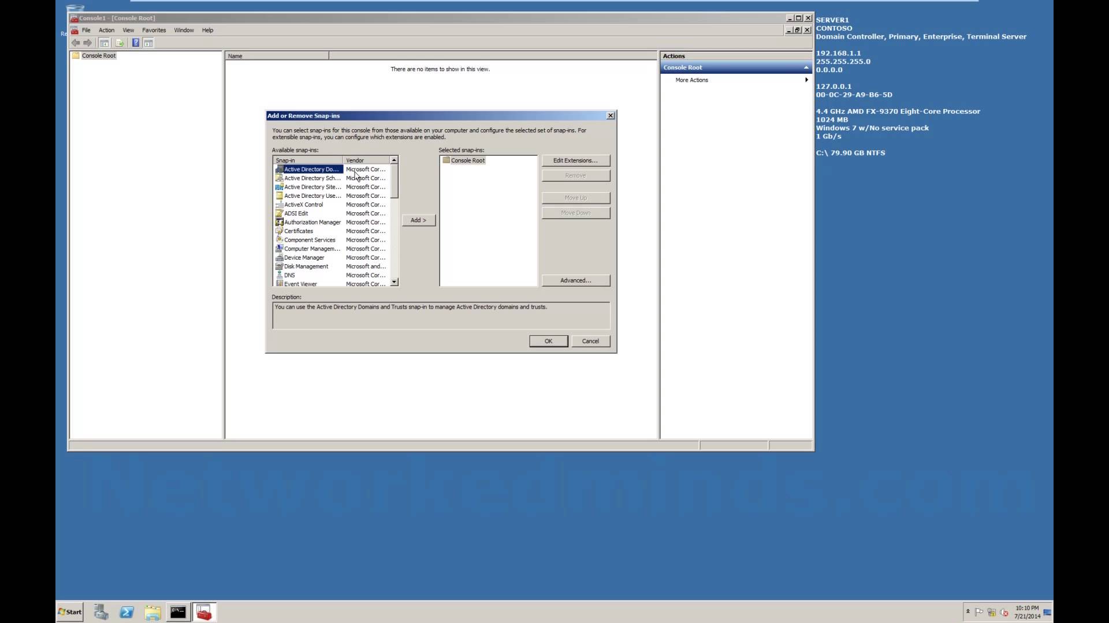The image size is (1109, 623).
Task: Click the taskbar clock showing 10:10 PM
Action: click(1027, 612)
